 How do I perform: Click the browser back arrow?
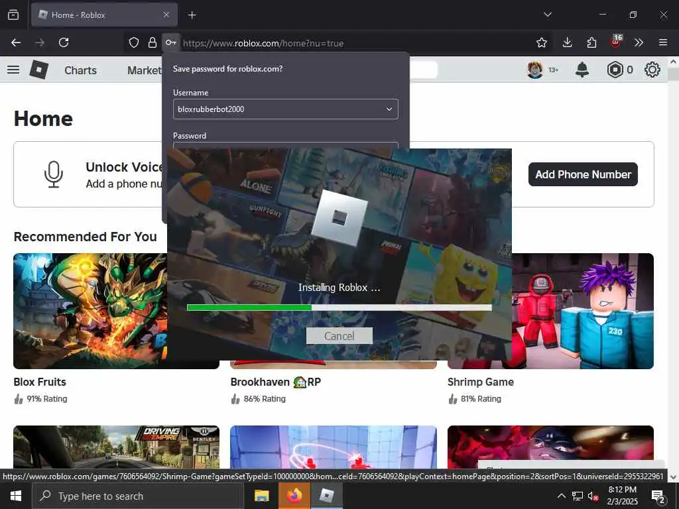[16, 42]
